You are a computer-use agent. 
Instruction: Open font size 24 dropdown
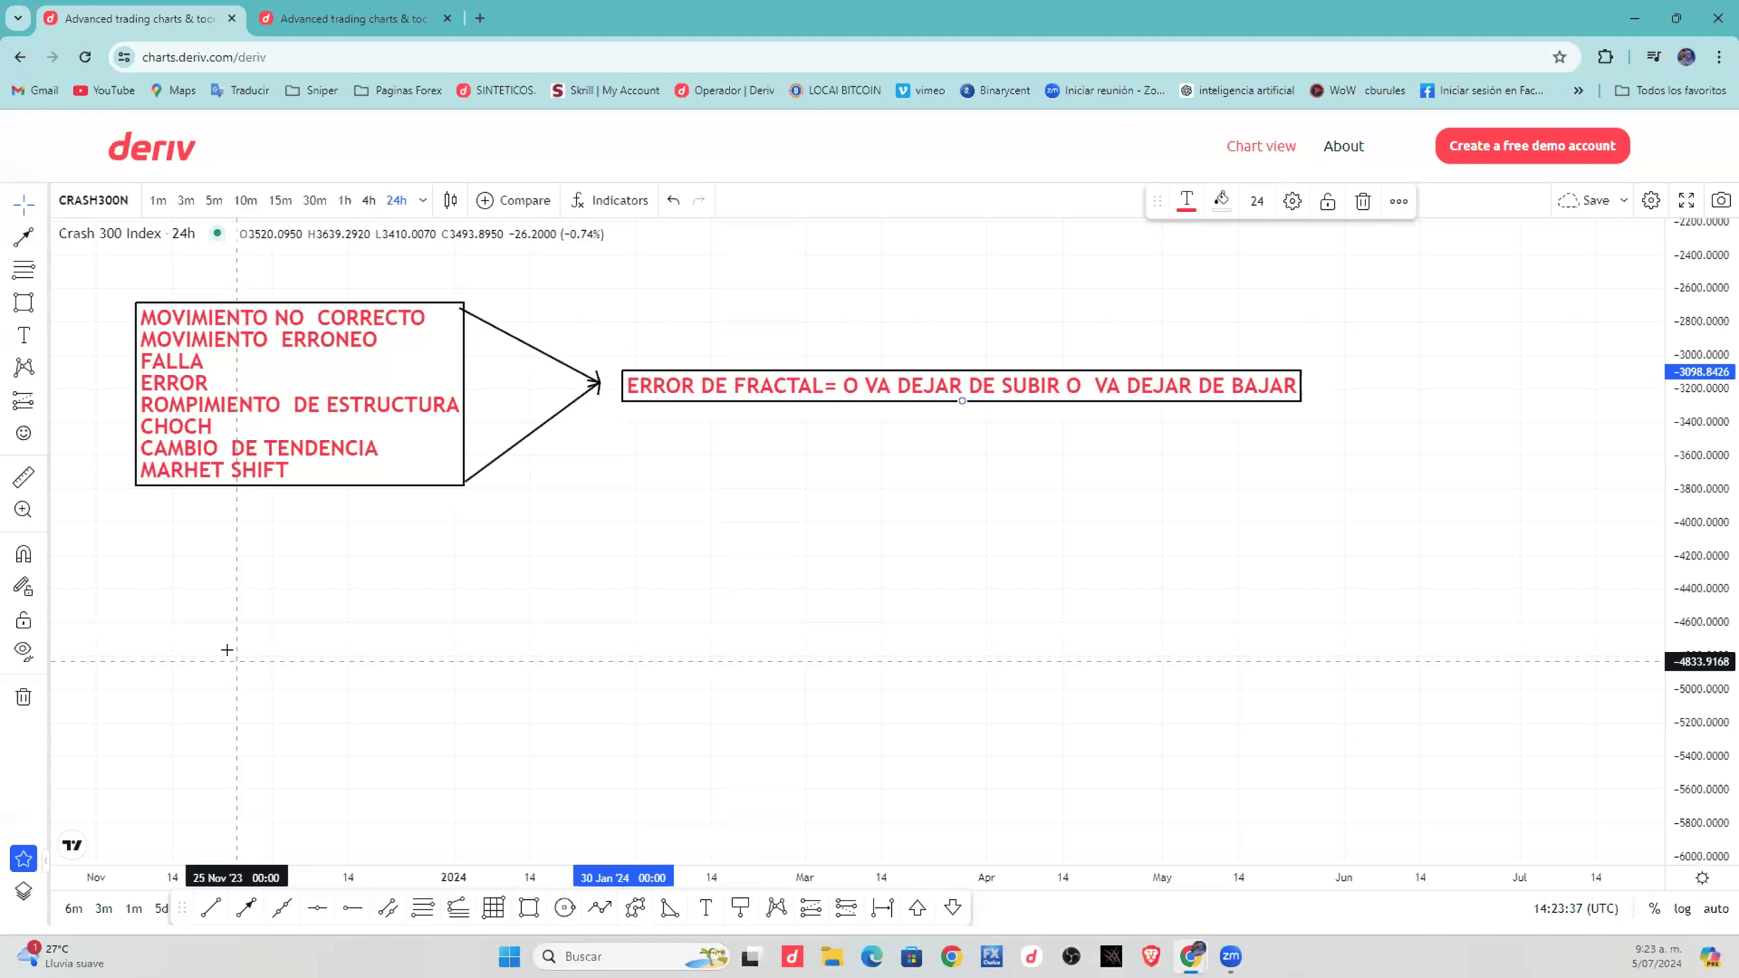(1257, 201)
